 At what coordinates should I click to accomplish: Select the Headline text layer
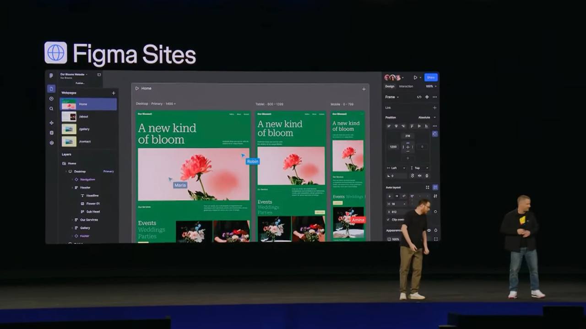[92, 195]
